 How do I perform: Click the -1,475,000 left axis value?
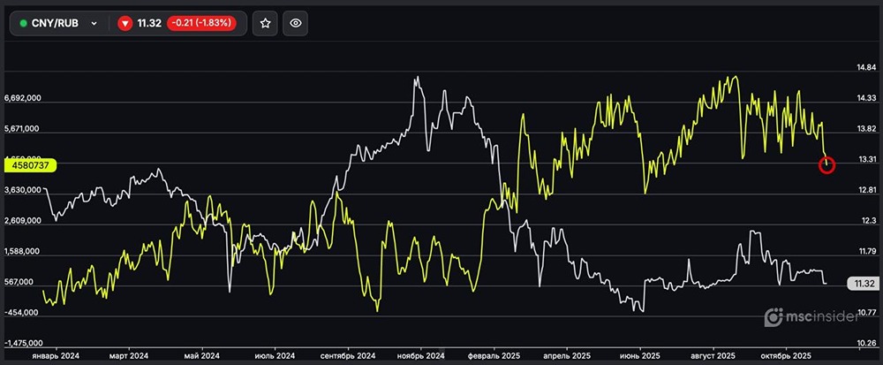[x=23, y=343]
